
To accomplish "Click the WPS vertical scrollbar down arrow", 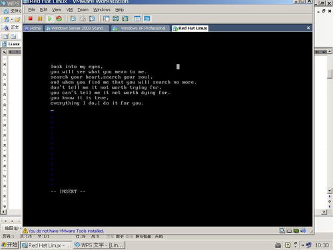I will click(330, 191).
